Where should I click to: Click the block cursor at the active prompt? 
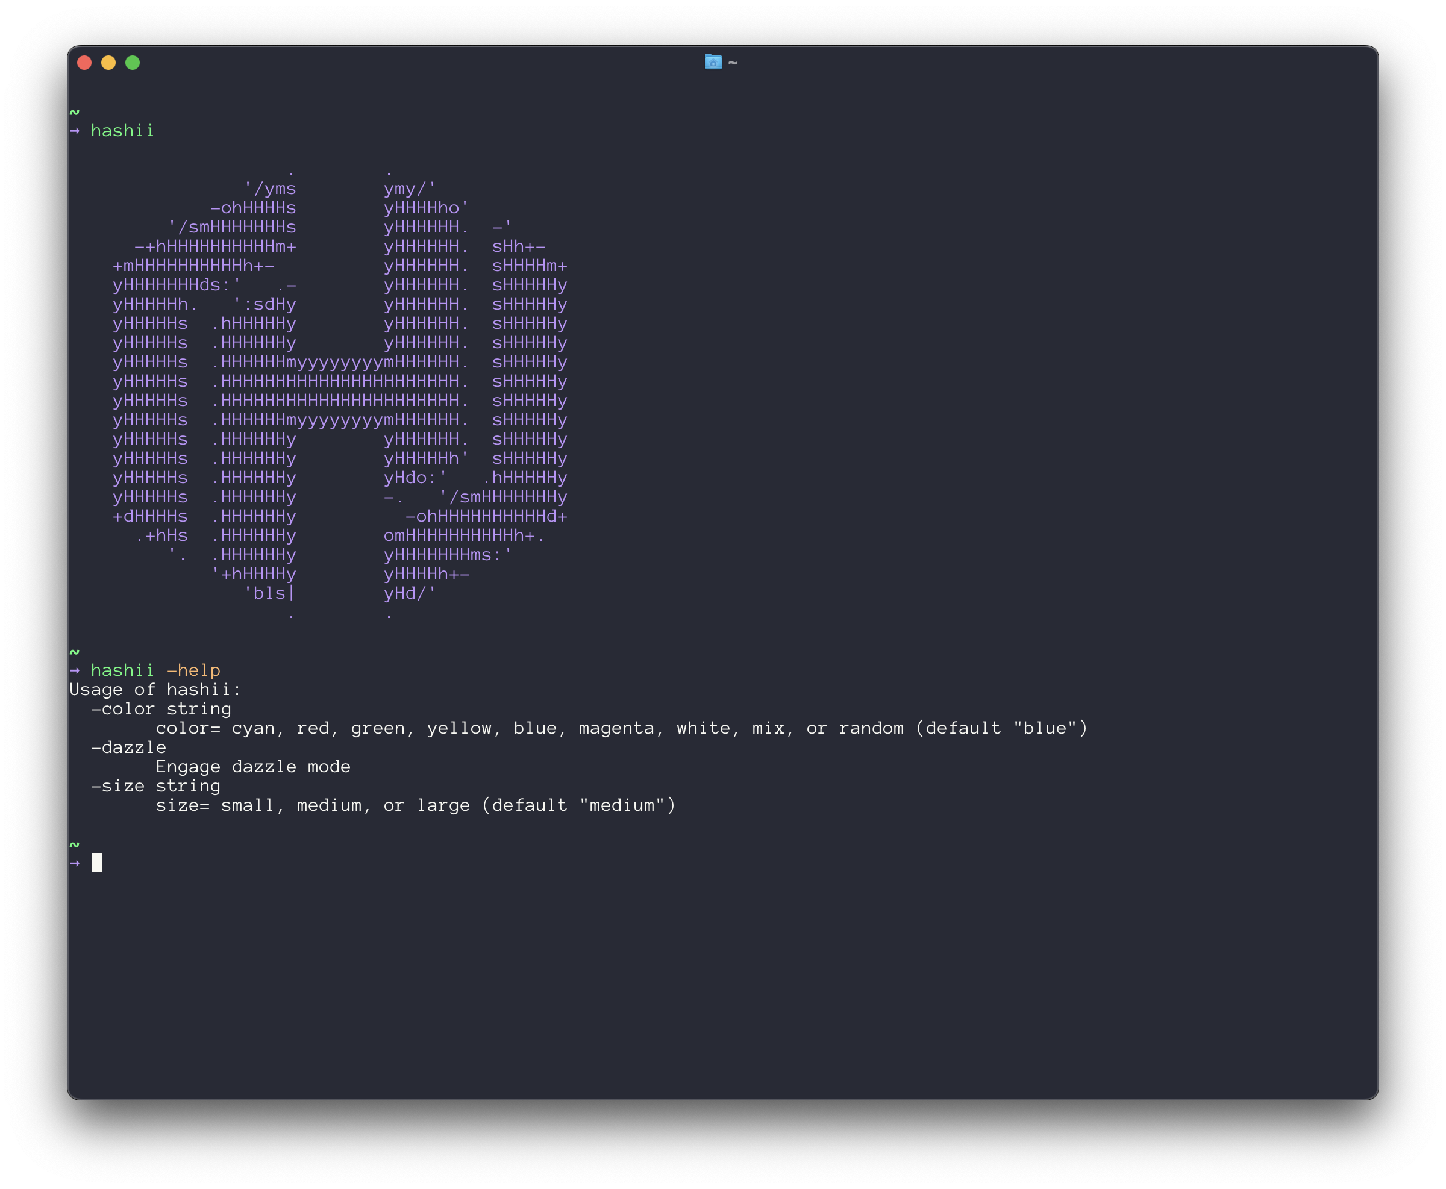[96, 863]
